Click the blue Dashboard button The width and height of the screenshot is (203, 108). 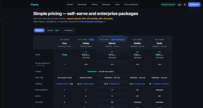coord(194,5)
